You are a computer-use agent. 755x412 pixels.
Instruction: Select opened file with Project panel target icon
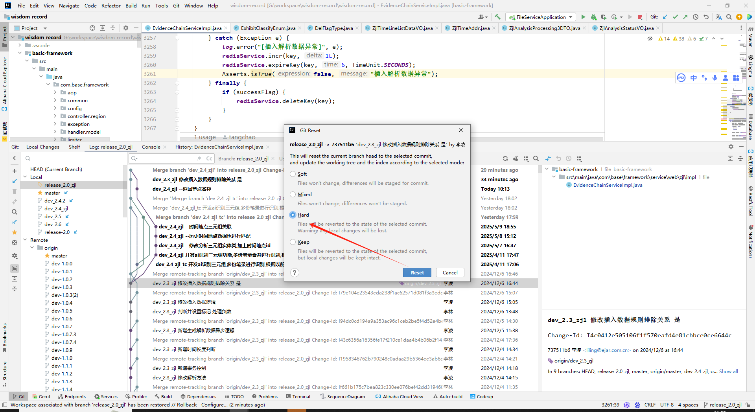point(92,28)
